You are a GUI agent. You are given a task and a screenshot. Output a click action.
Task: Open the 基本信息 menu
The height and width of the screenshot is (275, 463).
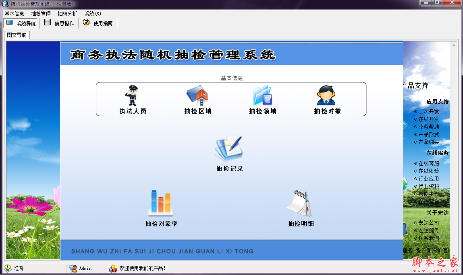point(14,13)
